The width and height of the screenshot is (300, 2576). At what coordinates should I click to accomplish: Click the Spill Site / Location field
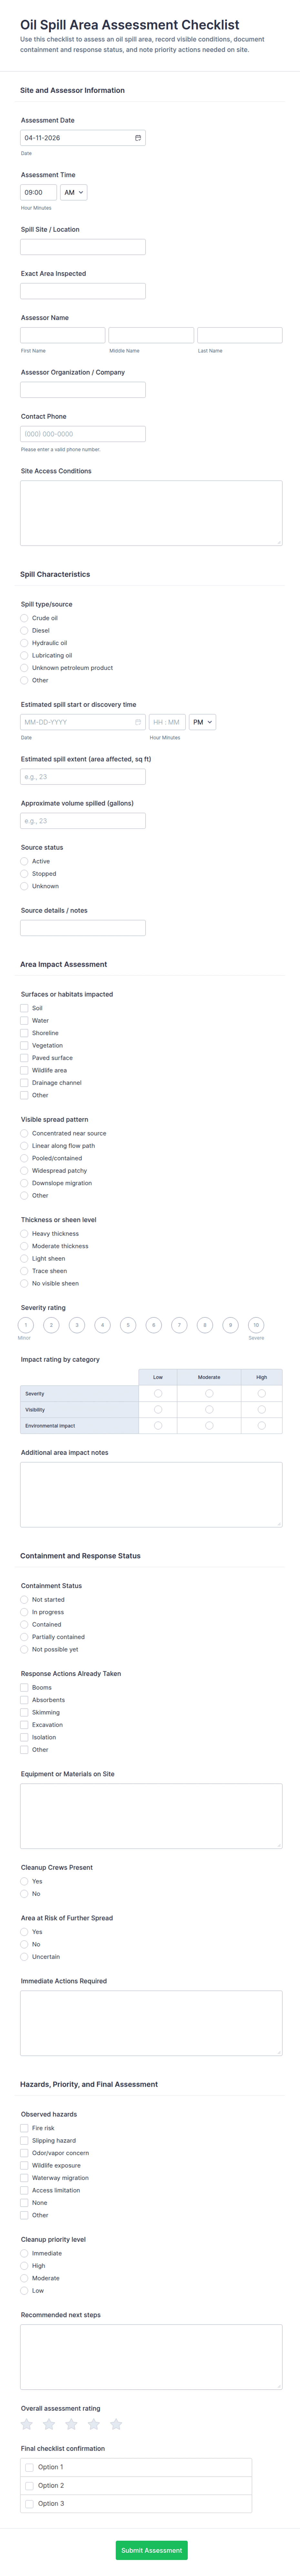pyautogui.click(x=83, y=247)
